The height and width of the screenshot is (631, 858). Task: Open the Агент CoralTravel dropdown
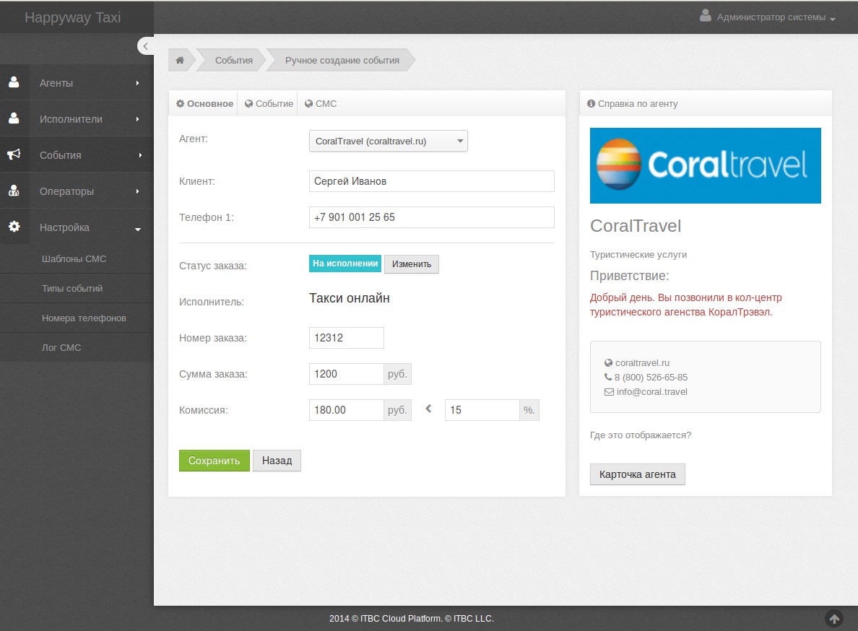click(389, 141)
